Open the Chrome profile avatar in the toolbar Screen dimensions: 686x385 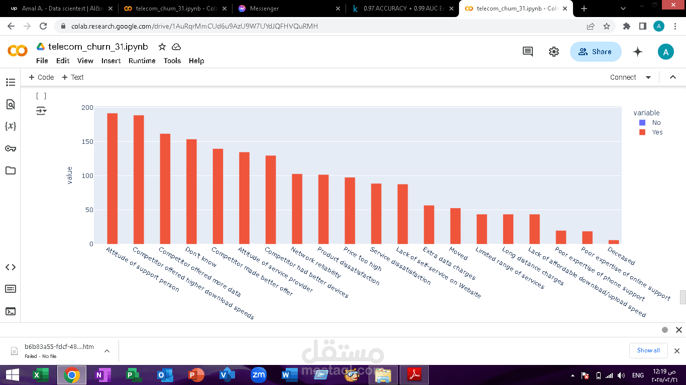tap(659, 26)
